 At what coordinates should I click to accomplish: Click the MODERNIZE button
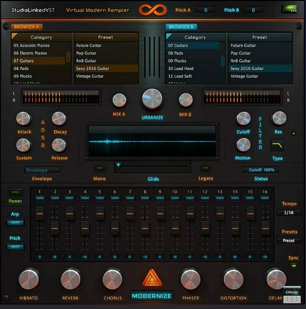[152, 296]
